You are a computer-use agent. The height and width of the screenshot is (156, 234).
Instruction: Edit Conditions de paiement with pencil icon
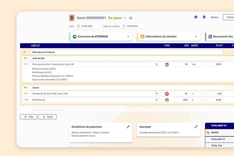coord(128,127)
